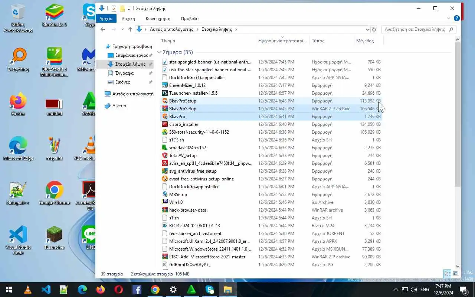Open the Αρχική ribbon tab
Image resolution: width=475 pixels, height=297 pixels.
click(x=128, y=18)
